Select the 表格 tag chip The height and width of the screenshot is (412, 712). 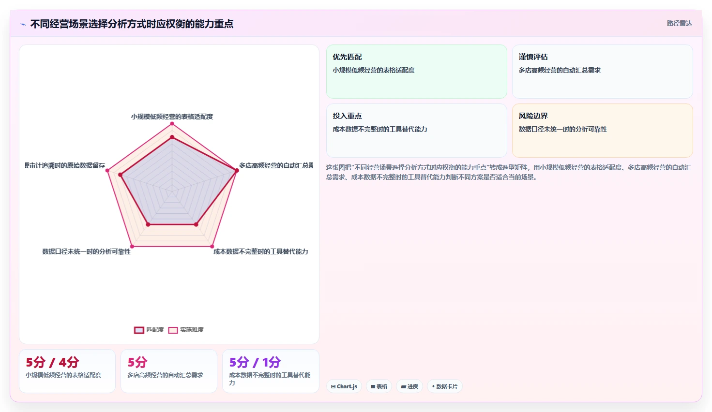379,386
